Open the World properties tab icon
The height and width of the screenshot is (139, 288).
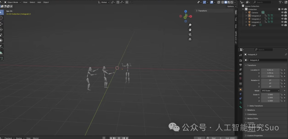pos(241,78)
